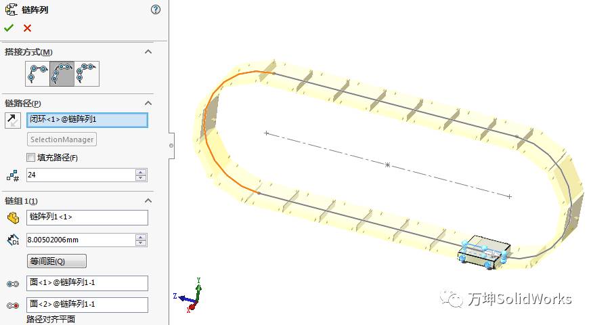Increase the spacing value with up arrow
Viewport: 591px width, 325px height.
(x=141, y=237)
